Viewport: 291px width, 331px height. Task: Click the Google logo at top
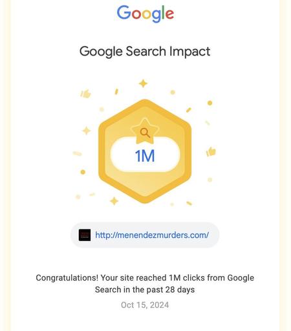[145, 14]
